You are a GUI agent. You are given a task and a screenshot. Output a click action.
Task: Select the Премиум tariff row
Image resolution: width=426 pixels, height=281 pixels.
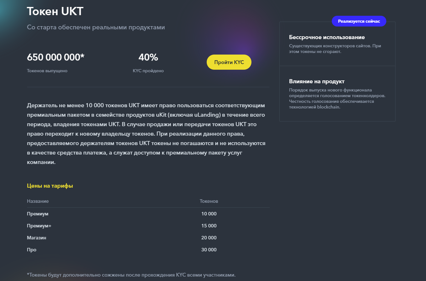(148, 214)
